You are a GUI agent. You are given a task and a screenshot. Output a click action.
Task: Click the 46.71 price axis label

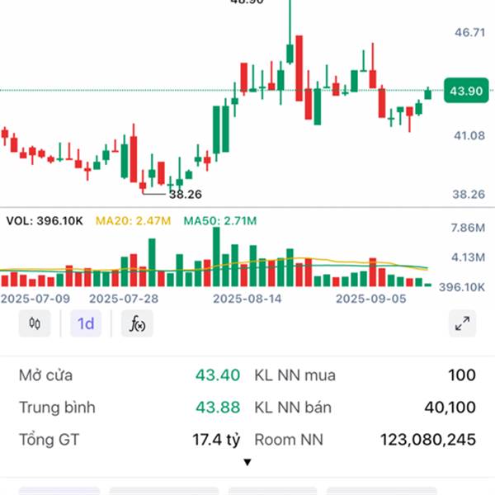[469, 32]
